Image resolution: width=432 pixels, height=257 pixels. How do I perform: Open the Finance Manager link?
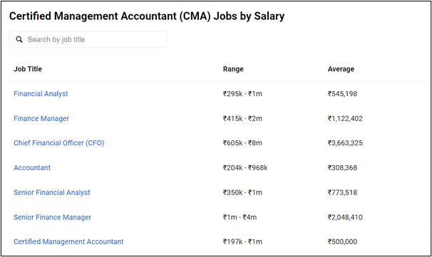pos(41,119)
